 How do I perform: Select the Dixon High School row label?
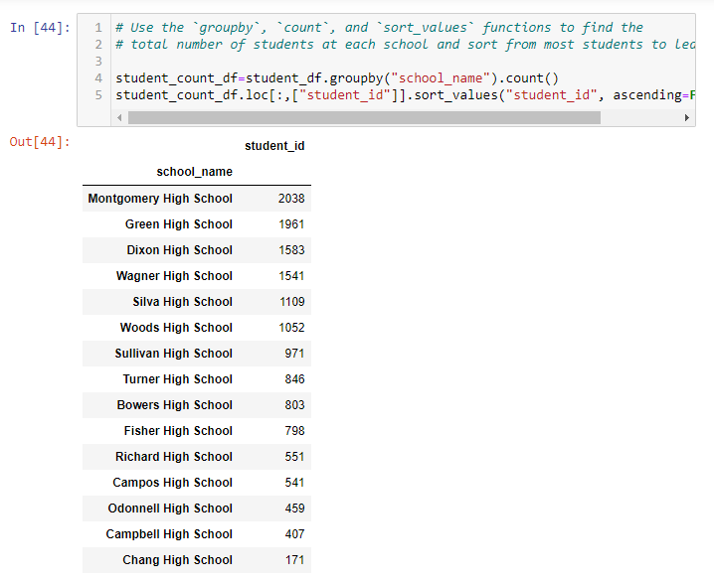tap(180, 250)
